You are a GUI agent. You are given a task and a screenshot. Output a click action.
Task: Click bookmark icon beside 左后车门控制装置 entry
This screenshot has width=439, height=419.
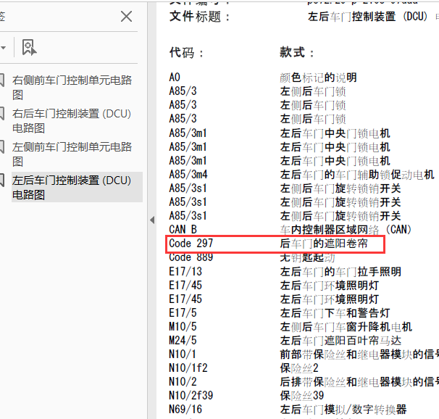pos(2,181)
